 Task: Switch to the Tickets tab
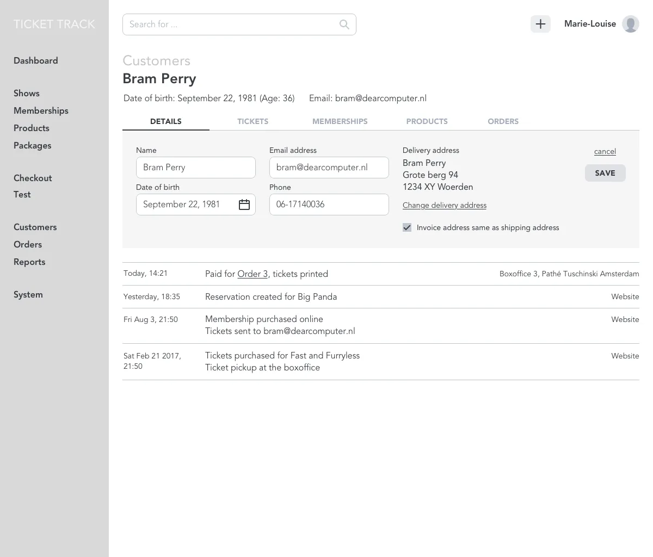[252, 121]
